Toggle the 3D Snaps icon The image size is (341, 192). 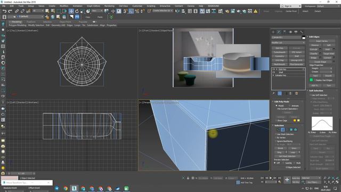click(x=125, y=11)
